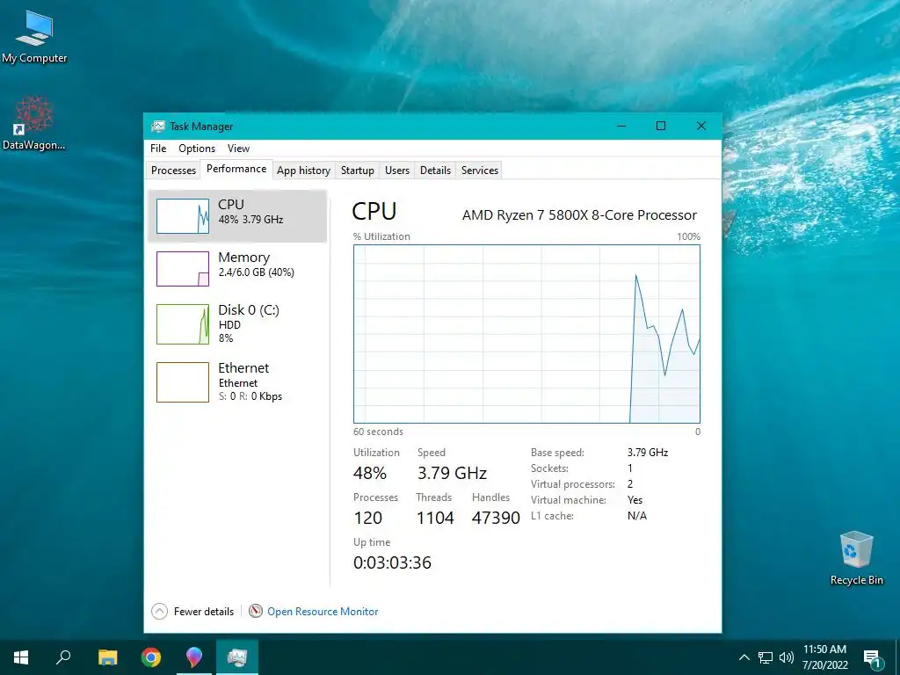Click the 48% utilization value
Screen dimensions: 900x675
(x=370, y=473)
